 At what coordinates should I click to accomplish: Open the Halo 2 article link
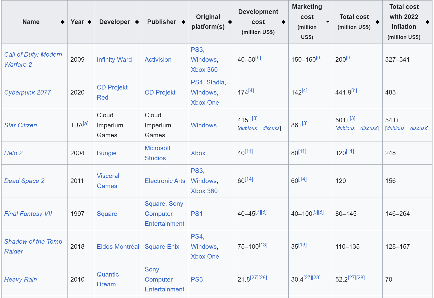click(13, 153)
